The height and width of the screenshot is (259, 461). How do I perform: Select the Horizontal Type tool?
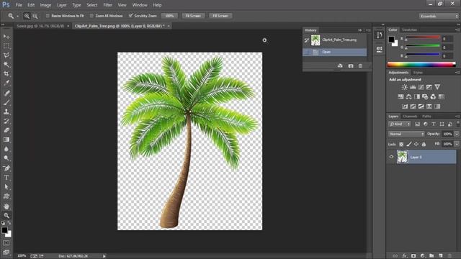[6, 178]
